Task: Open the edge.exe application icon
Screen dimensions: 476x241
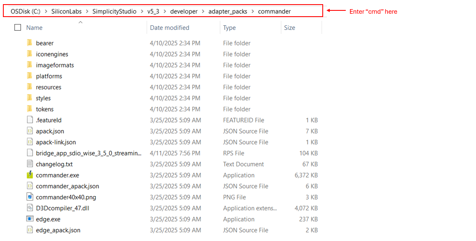Action: point(48,219)
